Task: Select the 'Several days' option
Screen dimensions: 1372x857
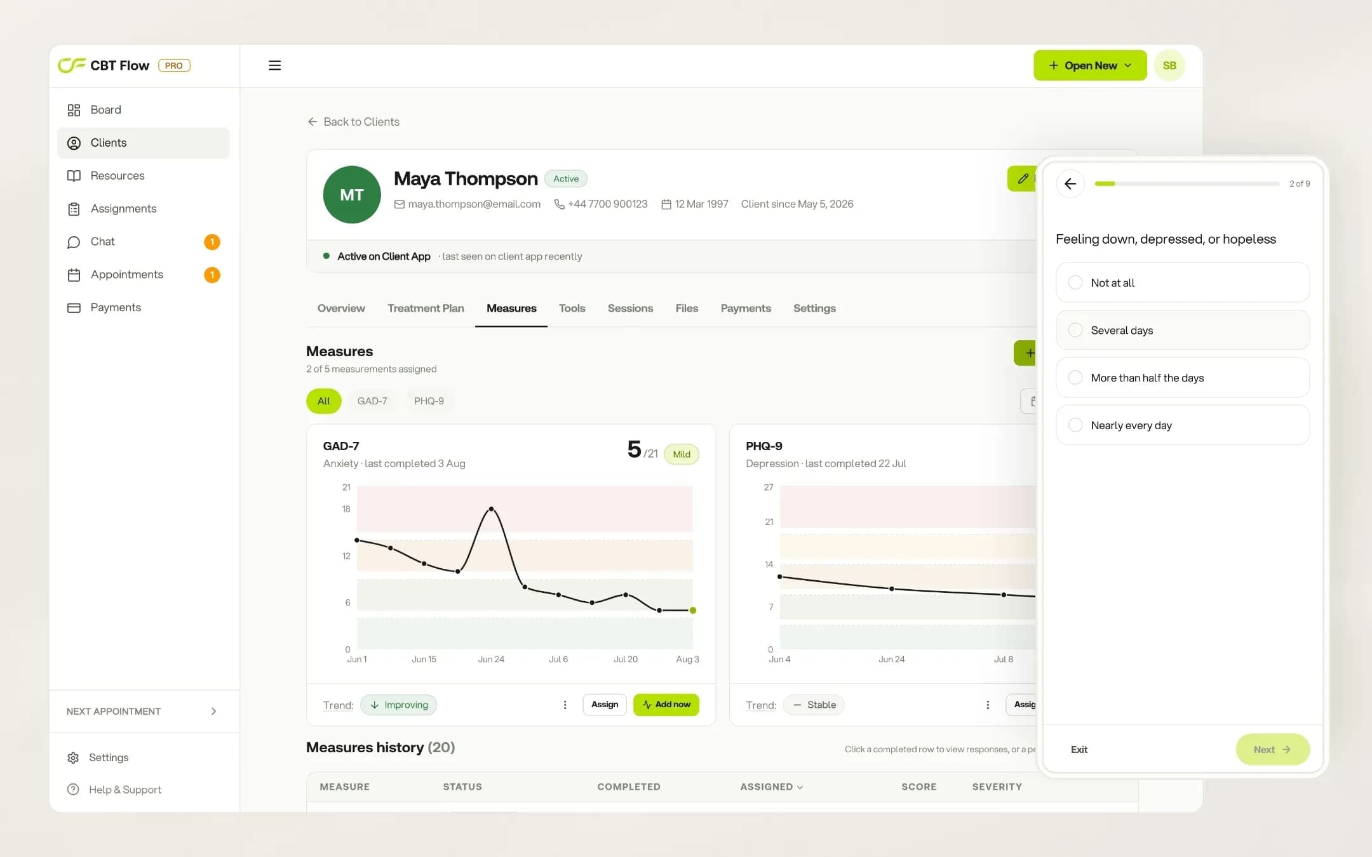Action: [1182, 330]
